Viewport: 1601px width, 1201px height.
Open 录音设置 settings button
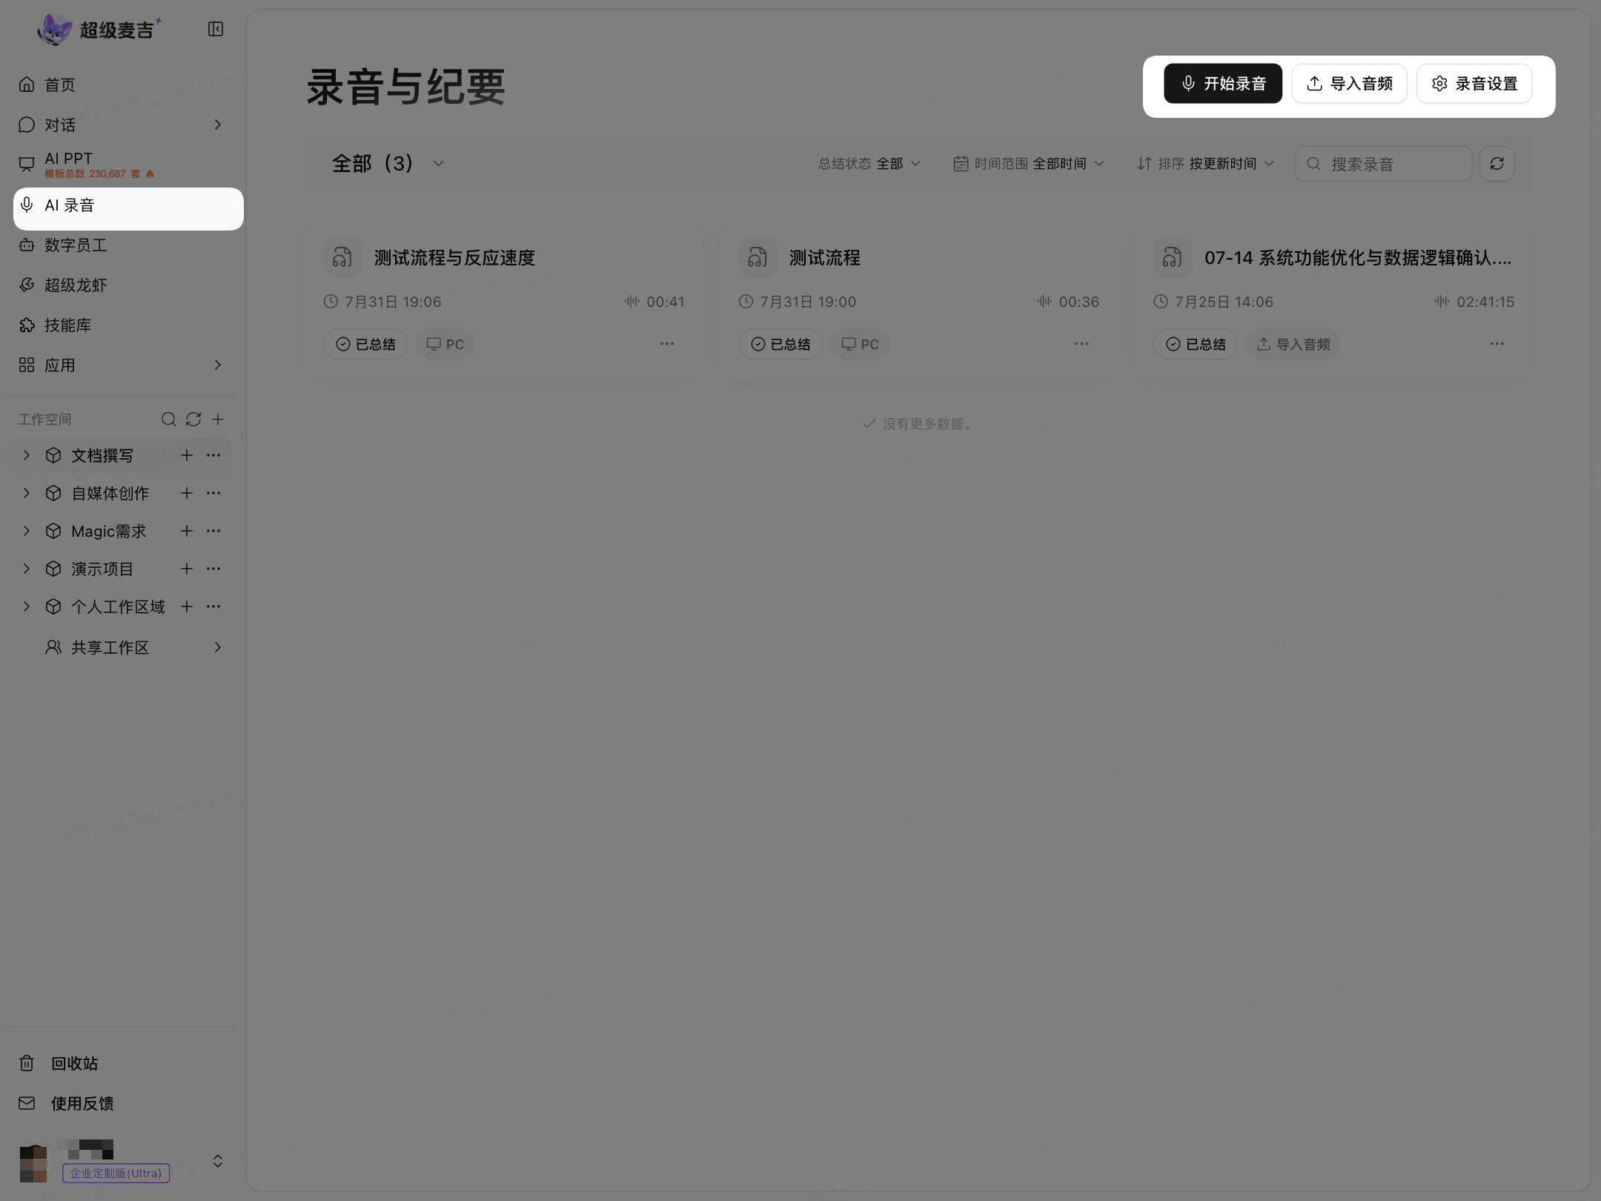1474,84
